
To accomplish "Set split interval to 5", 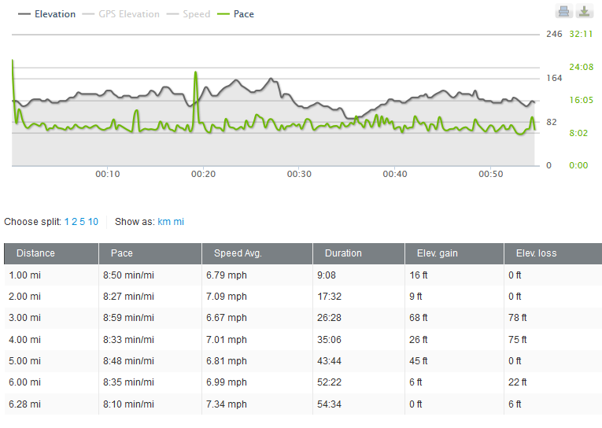I will [x=82, y=222].
